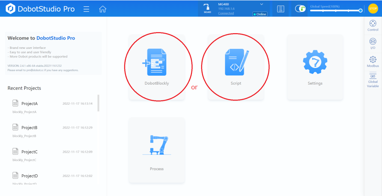The height and width of the screenshot is (196, 382).
Task: Click the DobotStudio Pro logo
Action: tap(40, 9)
